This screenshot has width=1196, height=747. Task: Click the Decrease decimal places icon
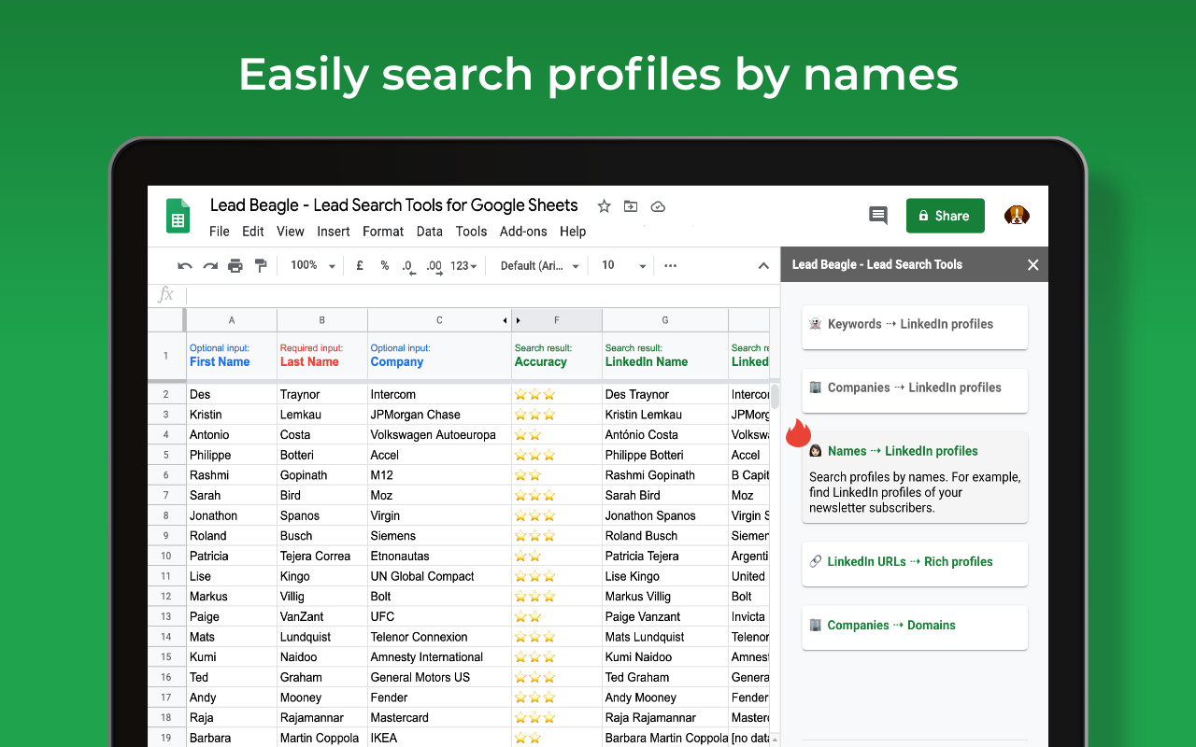click(408, 266)
